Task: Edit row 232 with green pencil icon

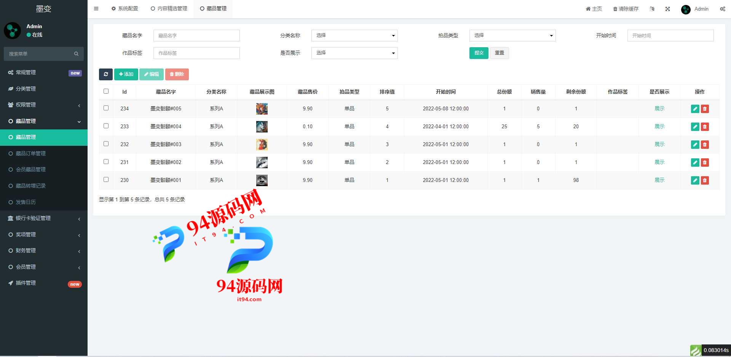Action: [695, 145]
